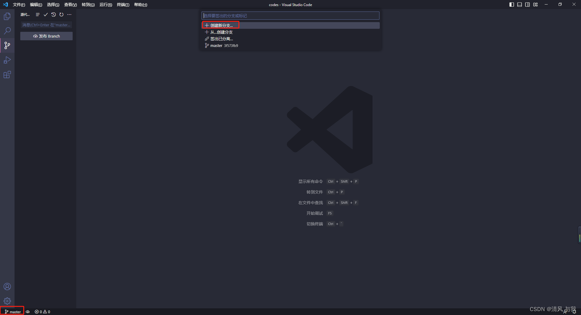Viewport: 581px width, 315px height.
Task: Open the 转到(G) menu
Action: click(88, 5)
